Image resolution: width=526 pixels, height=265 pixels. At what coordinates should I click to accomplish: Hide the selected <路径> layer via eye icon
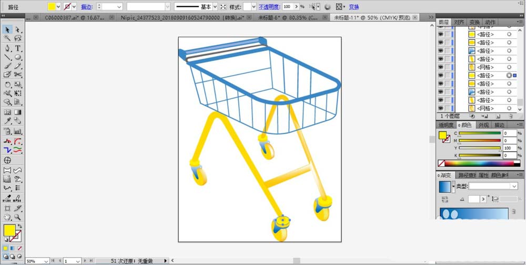point(440,76)
